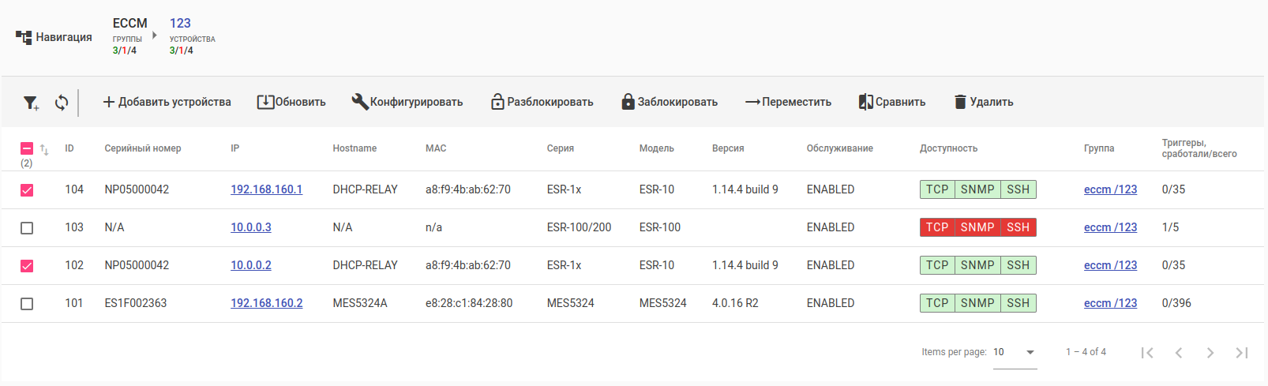Viewport: 1268px width, 386px height.
Task: Click Сравнить compare button
Action: [892, 102]
